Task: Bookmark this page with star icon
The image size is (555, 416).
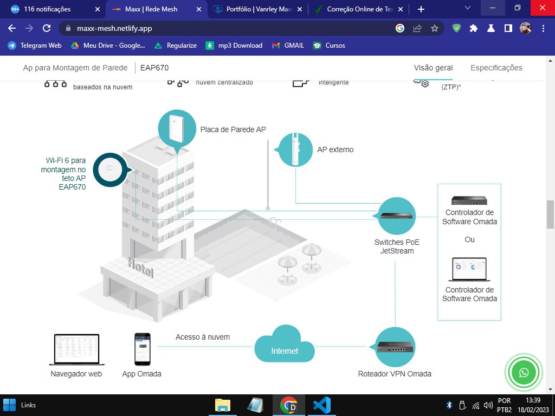Action: click(435, 28)
